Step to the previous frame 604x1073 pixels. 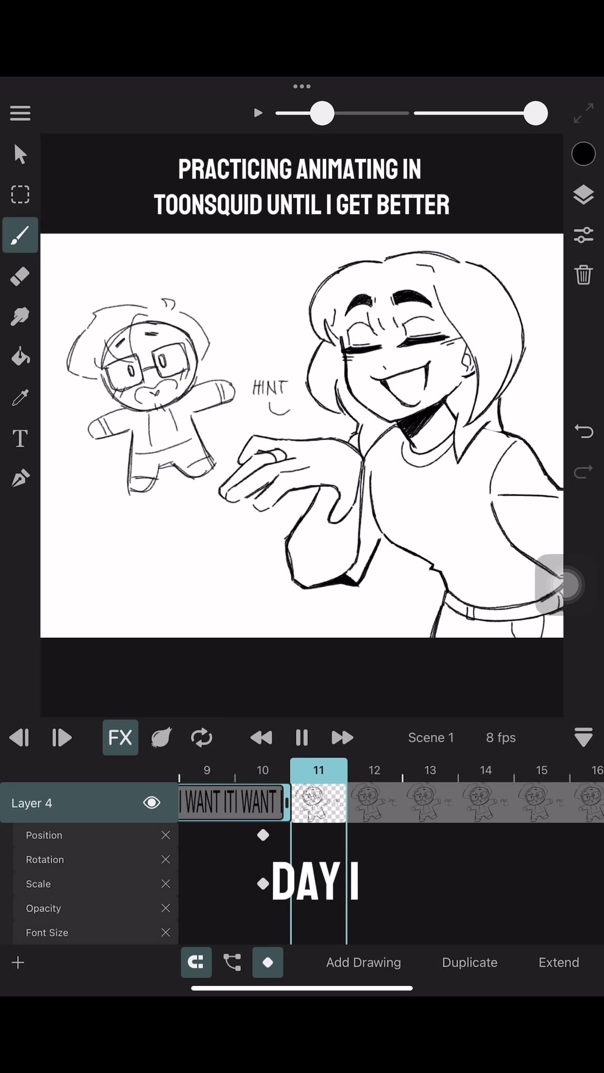click(x=20, y=738)
